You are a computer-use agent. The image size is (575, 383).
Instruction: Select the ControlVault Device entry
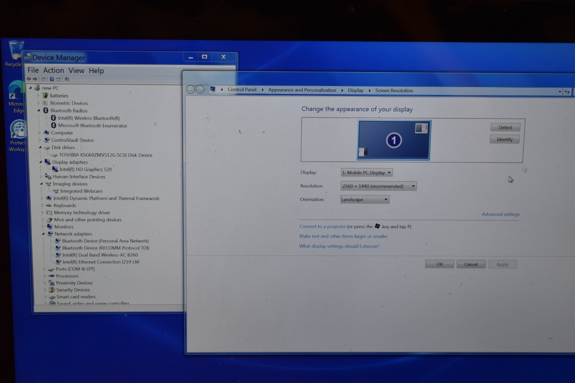click(x=72, y=140)
